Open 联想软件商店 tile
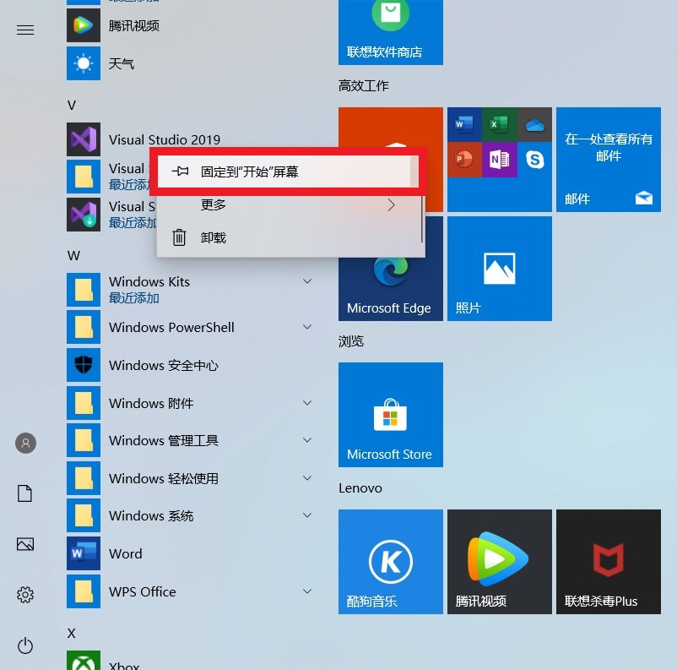This screenshot has height=670, width=677. (x=390, y=32)
